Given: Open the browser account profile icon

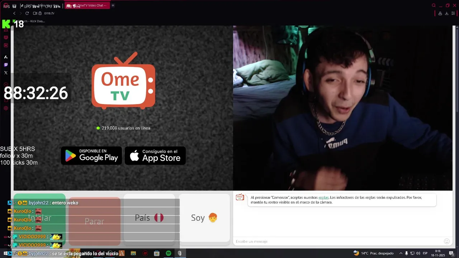Looking at the screenshot, I should (x=440, y=13).
